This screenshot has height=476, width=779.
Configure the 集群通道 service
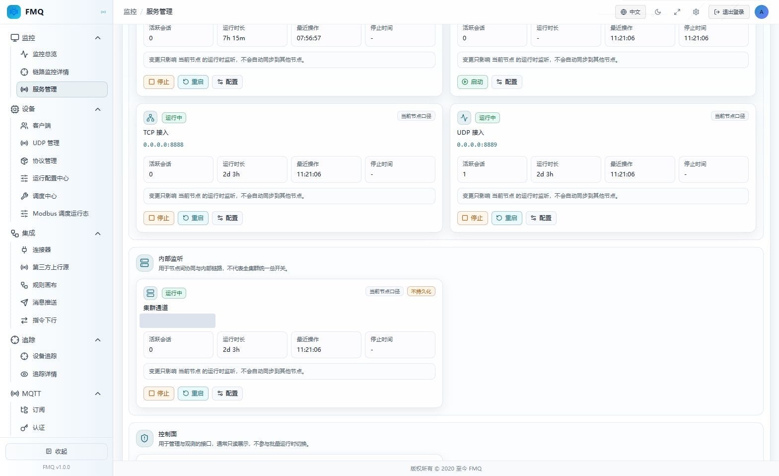point(227,394)
